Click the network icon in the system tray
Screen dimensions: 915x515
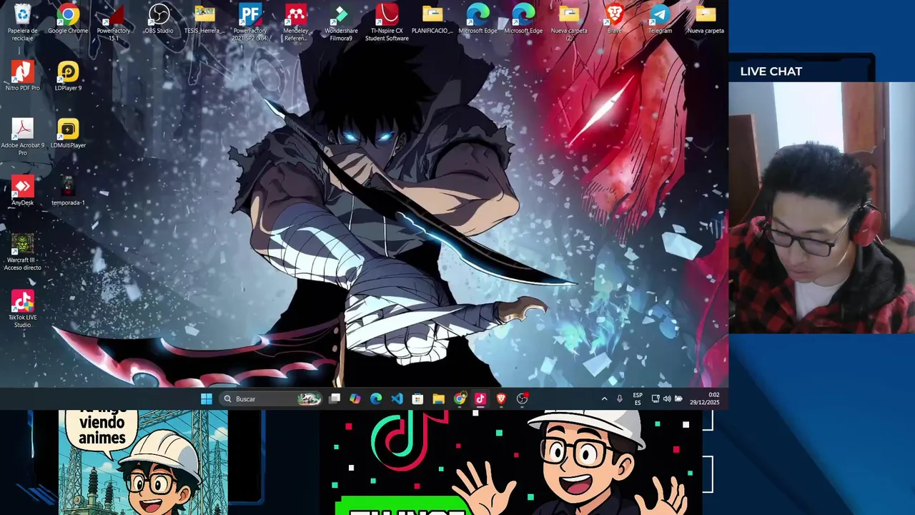point(656,399)
